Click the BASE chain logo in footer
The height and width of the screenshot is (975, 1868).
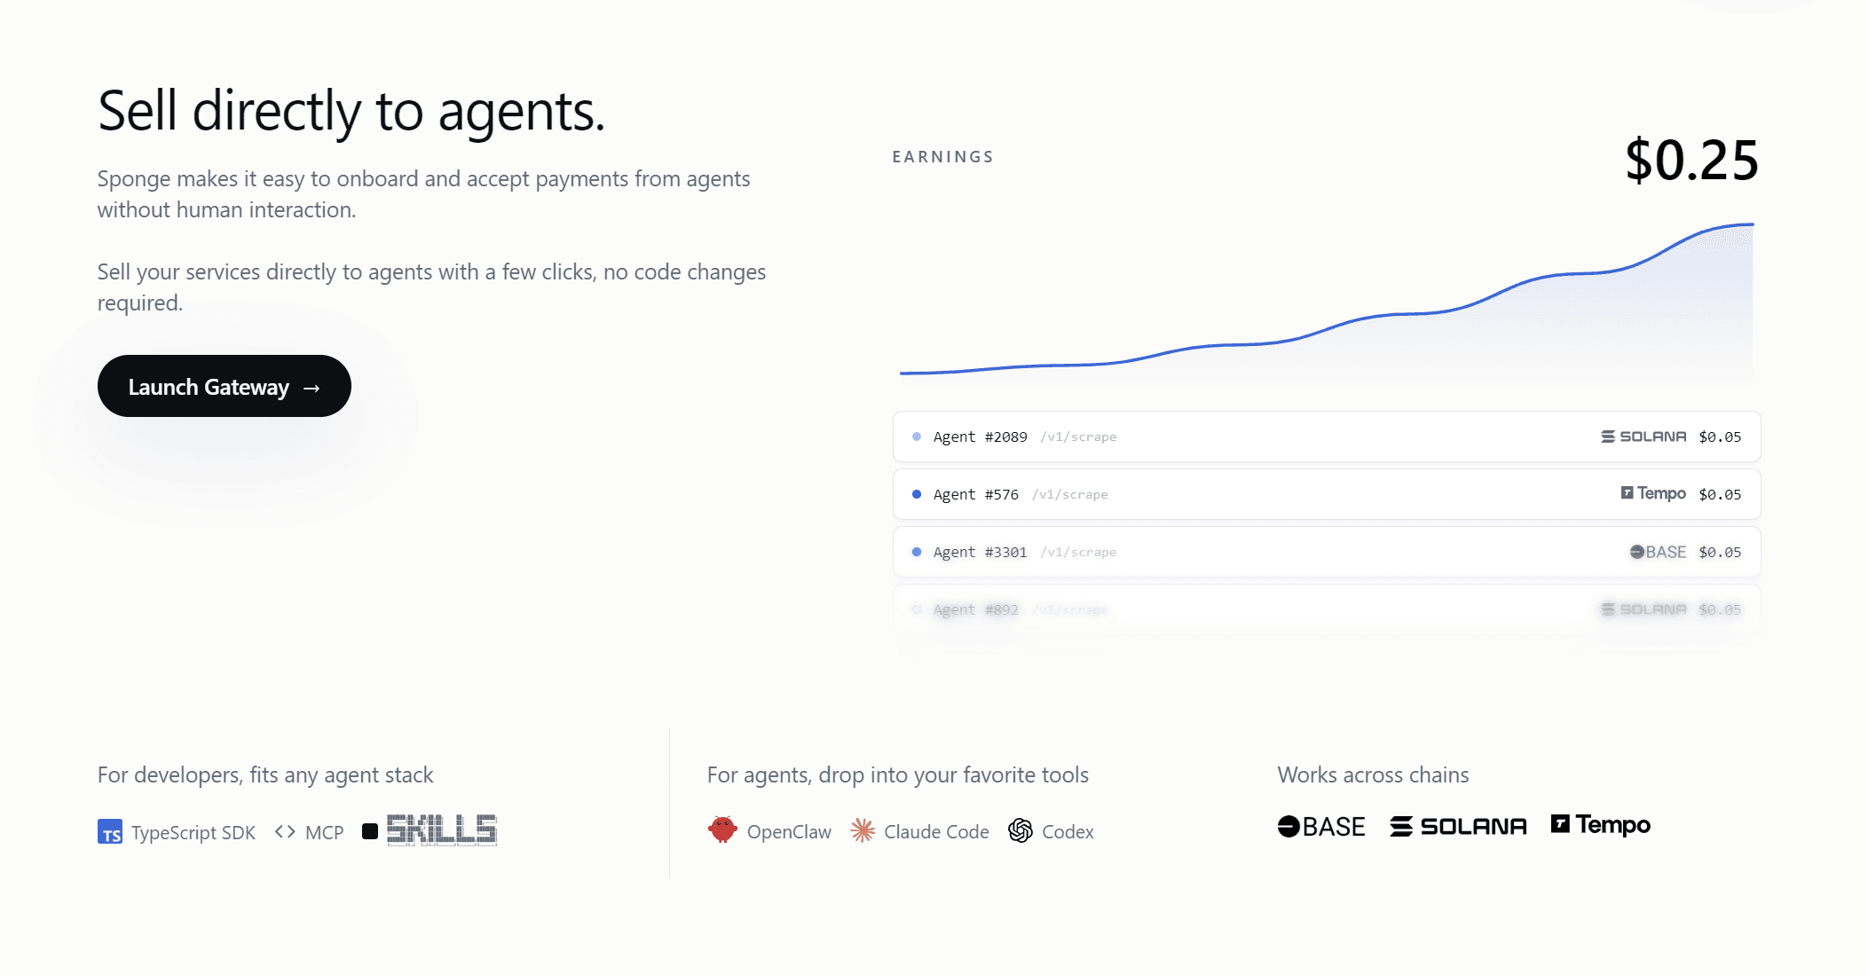[1320, 827]
